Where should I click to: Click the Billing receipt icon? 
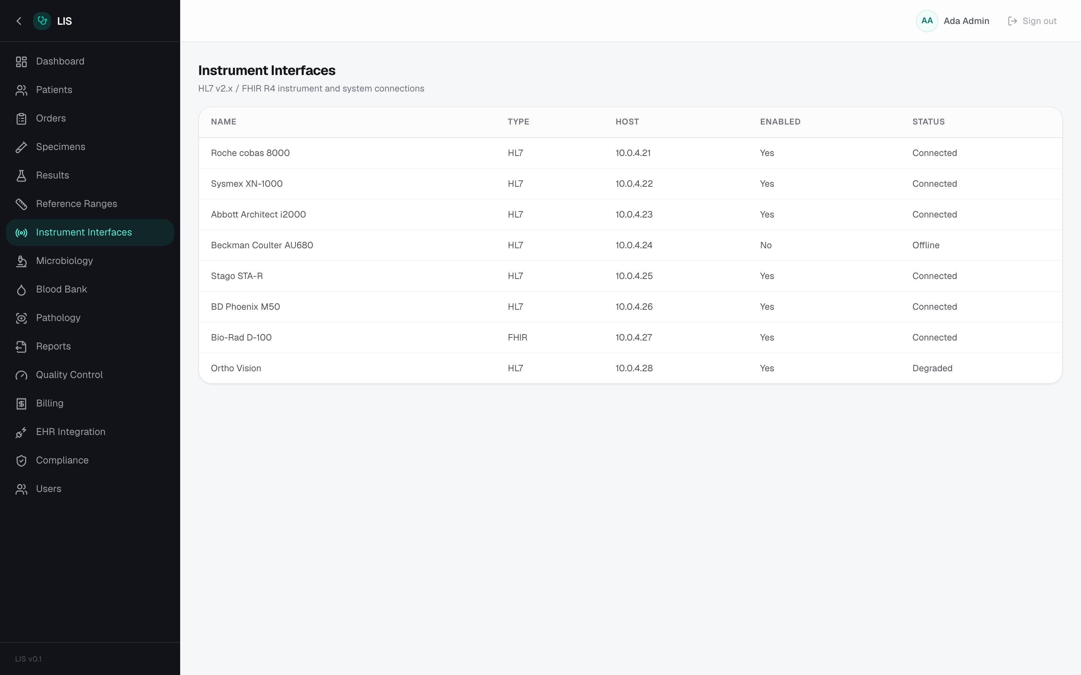21,403
